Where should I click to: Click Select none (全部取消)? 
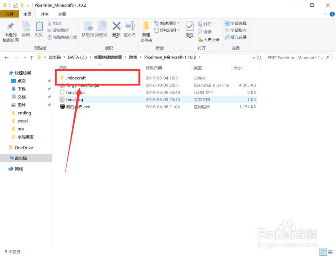click(x=236, y=30)
